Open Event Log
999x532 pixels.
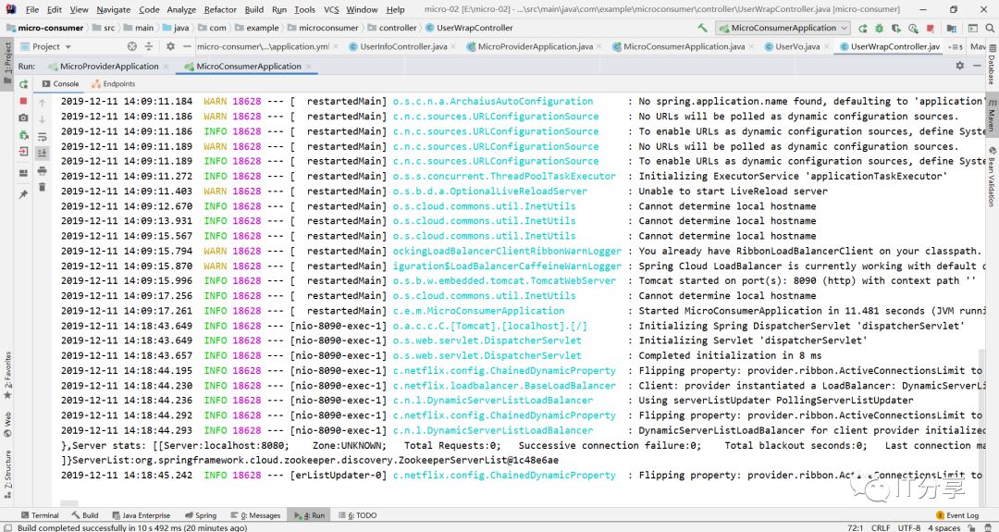pos(957,515)
